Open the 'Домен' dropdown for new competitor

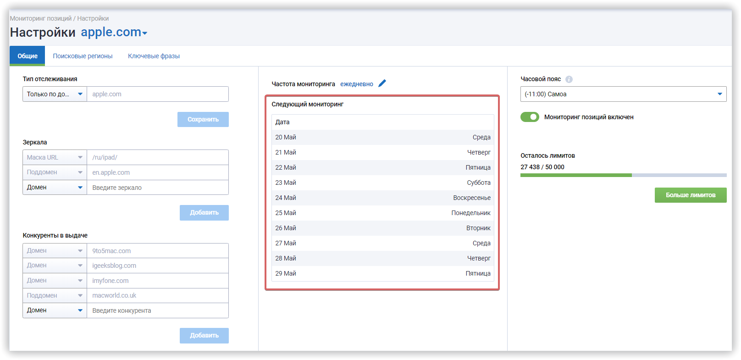tap(55, 310)
